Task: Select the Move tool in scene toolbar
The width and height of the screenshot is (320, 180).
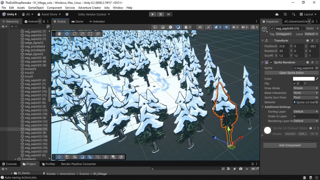Action: (x=67, y=34)
